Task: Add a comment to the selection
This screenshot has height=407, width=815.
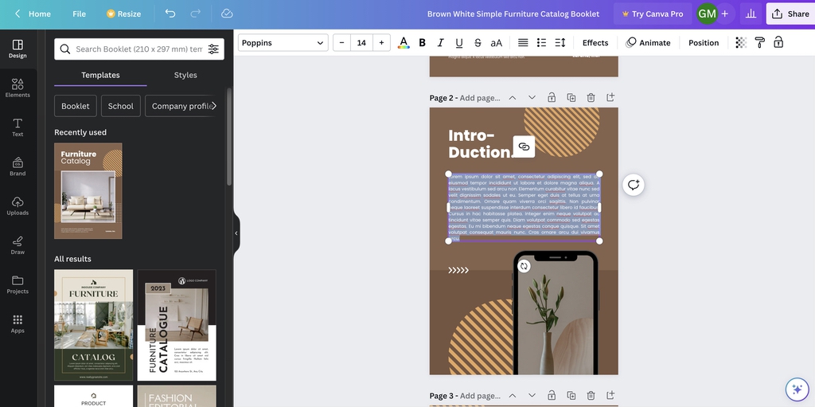Action: click(633, 185)
